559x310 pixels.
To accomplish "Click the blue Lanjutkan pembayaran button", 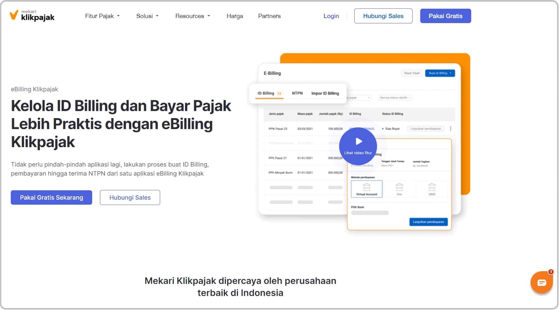I will pos(428,222).
